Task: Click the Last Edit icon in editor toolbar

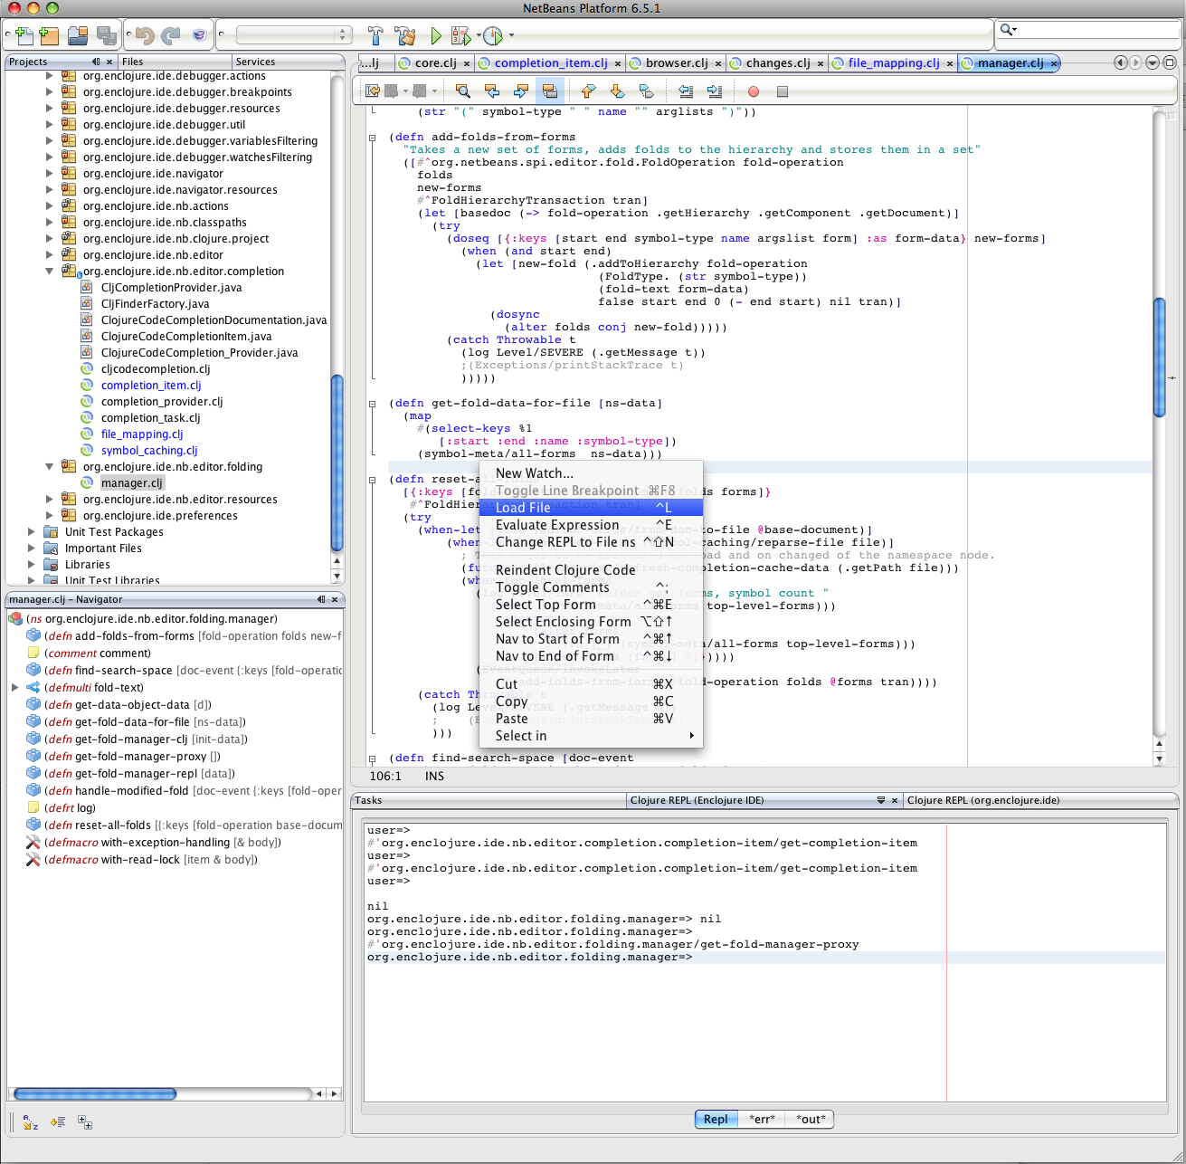Action: (372, 91)
